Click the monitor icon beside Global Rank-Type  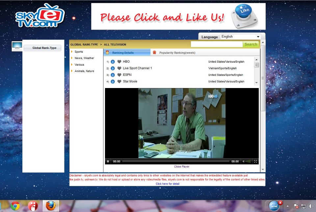(x=17, y=46)
